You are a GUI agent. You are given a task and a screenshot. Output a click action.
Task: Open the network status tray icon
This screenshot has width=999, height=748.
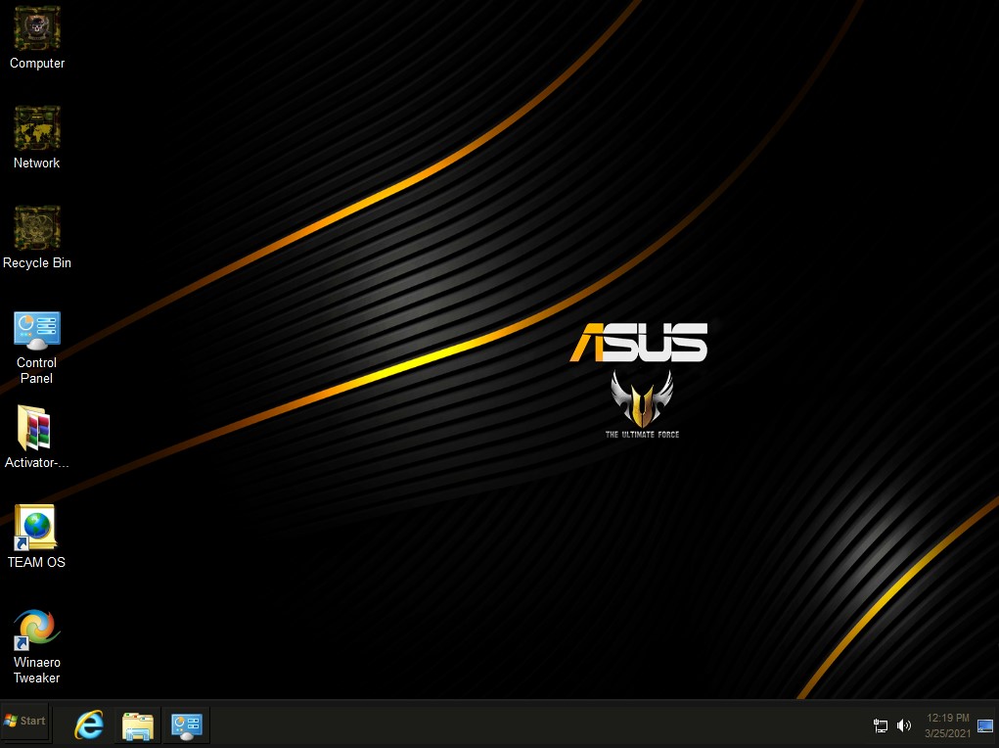click(x=880, y=725)
